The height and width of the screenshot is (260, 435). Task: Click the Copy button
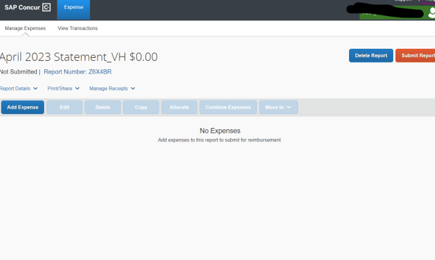[x=141, y=107]
